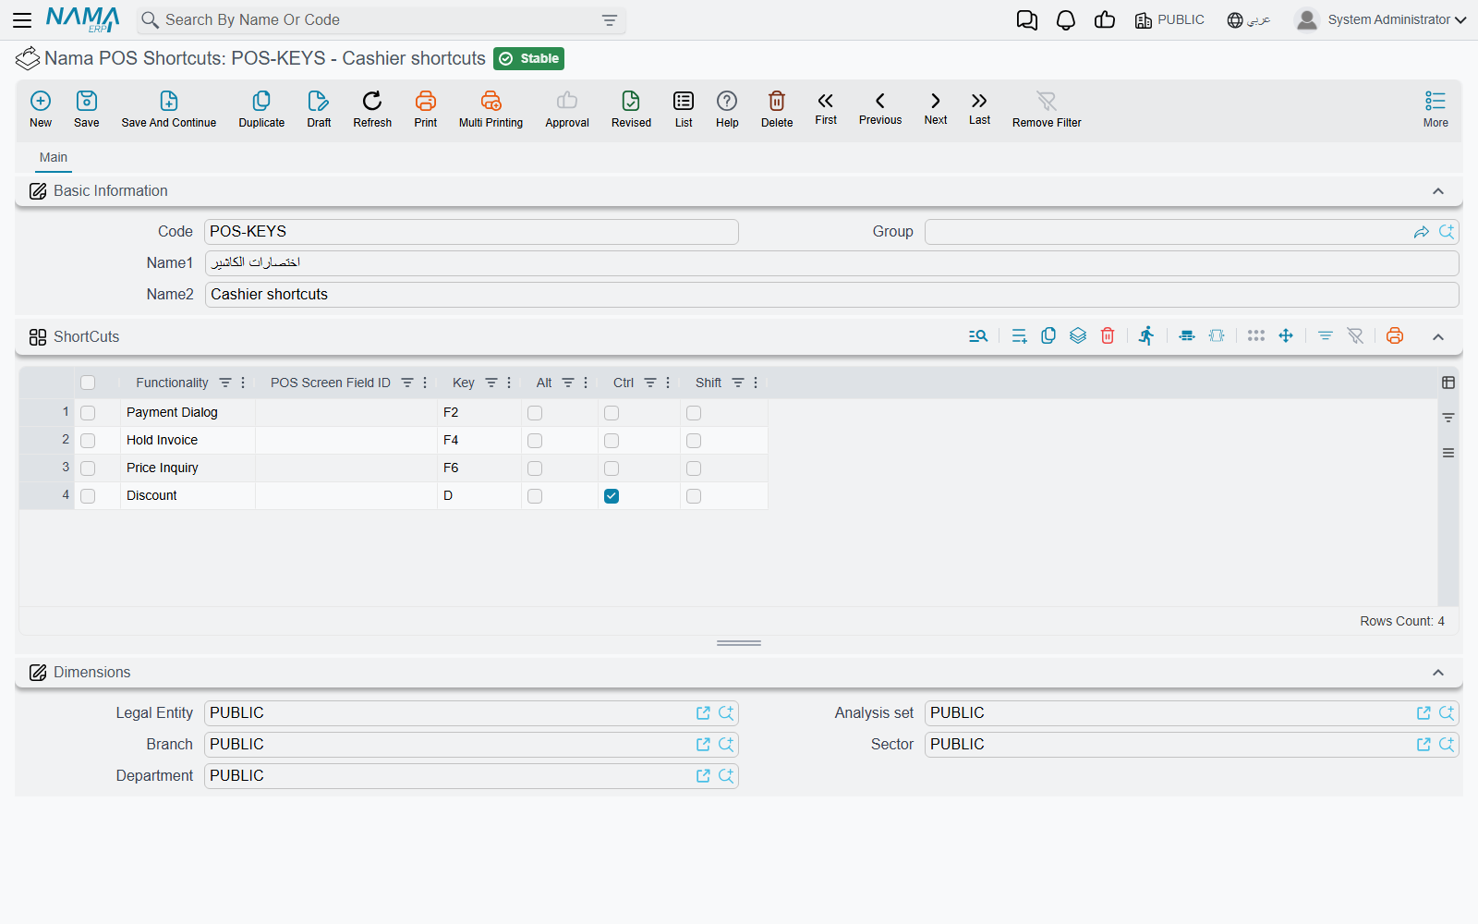This screenshot has width=1478, height=924.
Task: Select the Hold Invoice row checkbox
Action: (88, 441)
